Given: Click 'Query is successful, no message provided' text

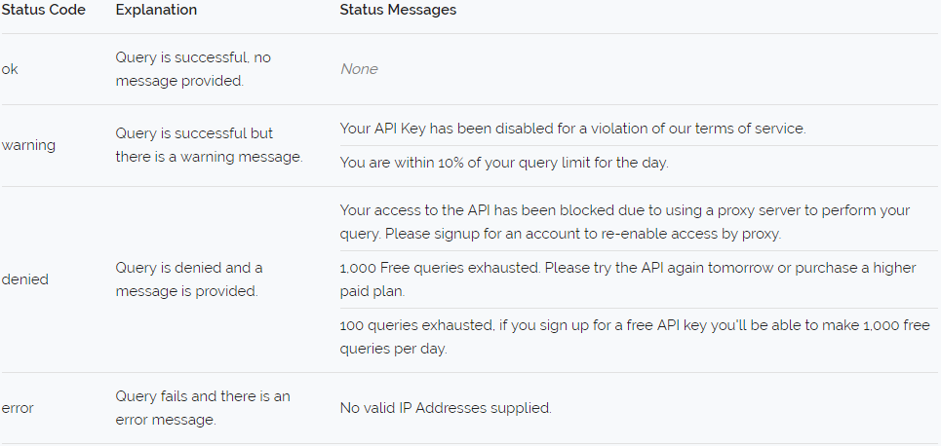Looking at the screenshot, I should [193, 69].
